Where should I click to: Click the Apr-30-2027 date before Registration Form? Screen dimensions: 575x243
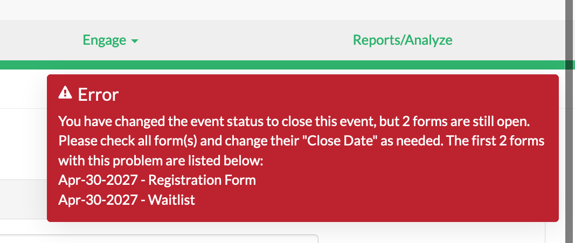(x=98, y=180)
